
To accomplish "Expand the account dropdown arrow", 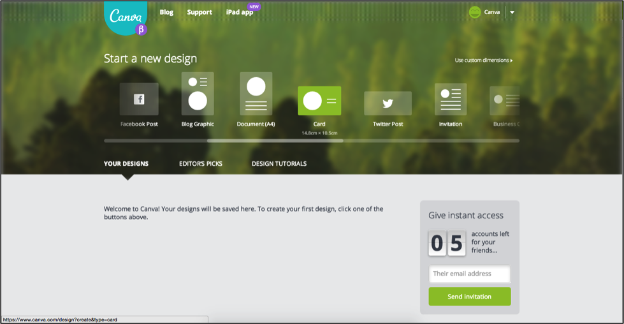I will pyautogui.click(x=512, y=12).
